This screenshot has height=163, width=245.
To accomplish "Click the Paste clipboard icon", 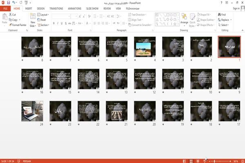I will (x=4, y=17).
